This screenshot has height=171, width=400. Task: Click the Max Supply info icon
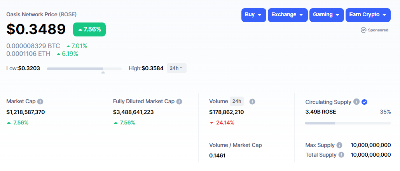[x=339, y=145]
